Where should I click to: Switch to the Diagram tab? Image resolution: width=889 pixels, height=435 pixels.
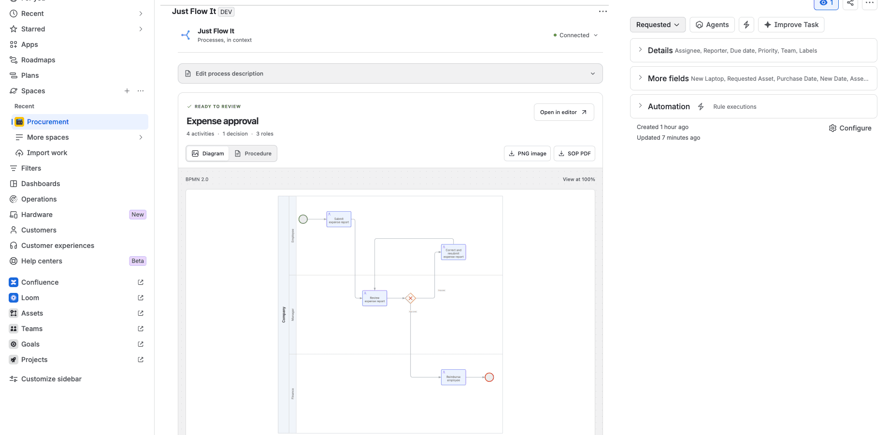pos(208,153)
